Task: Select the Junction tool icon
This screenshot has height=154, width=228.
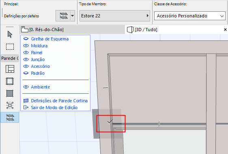Action: coord(10,105)
